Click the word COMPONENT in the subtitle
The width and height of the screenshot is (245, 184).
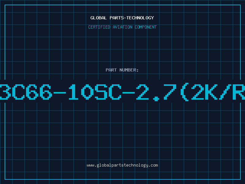[145, 27]
